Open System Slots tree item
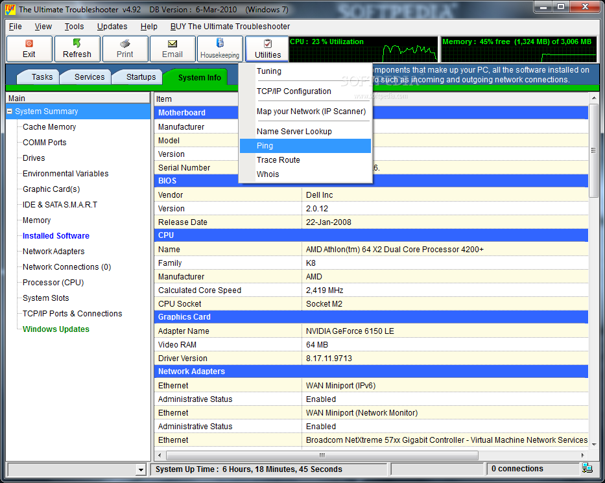605x483 pixels. click(x=46, y=298)
